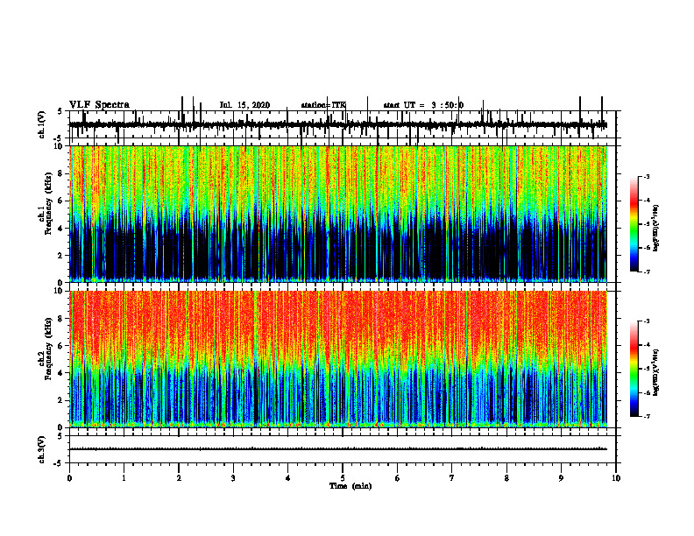Click the ch.2 spectrogram color scale bar
The width and height of the screenshot is (694, 536).
634,369
